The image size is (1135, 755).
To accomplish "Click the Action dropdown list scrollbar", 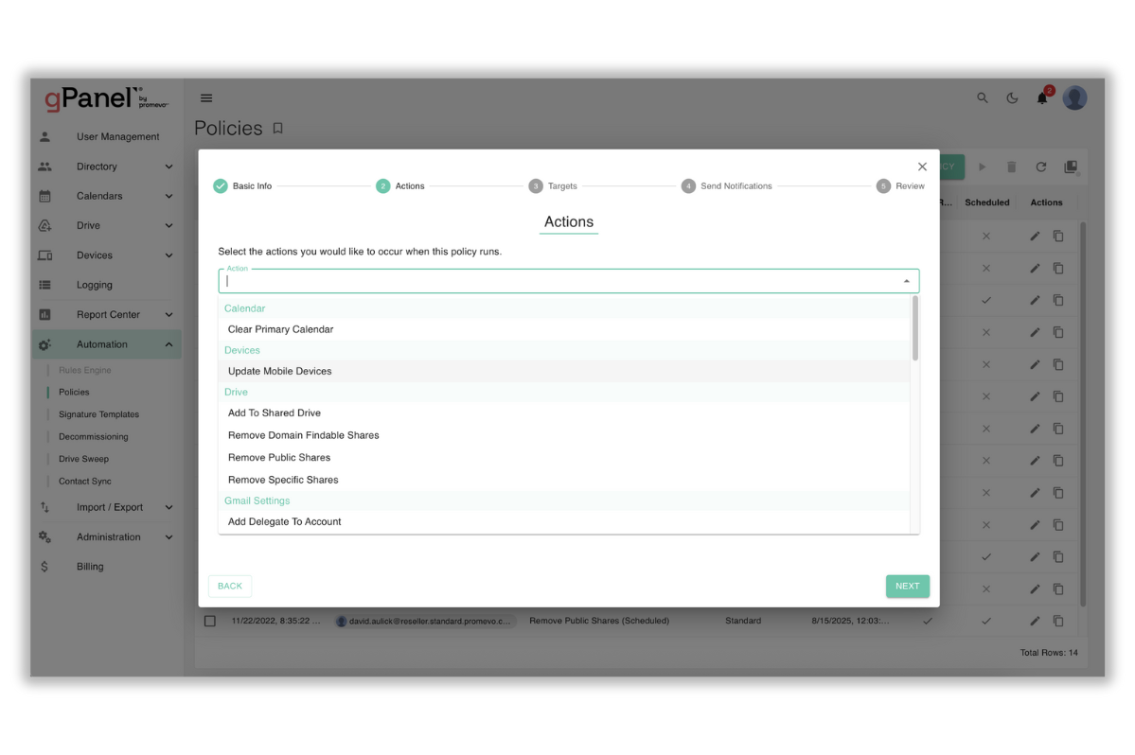I will click(x=915, y=328).
